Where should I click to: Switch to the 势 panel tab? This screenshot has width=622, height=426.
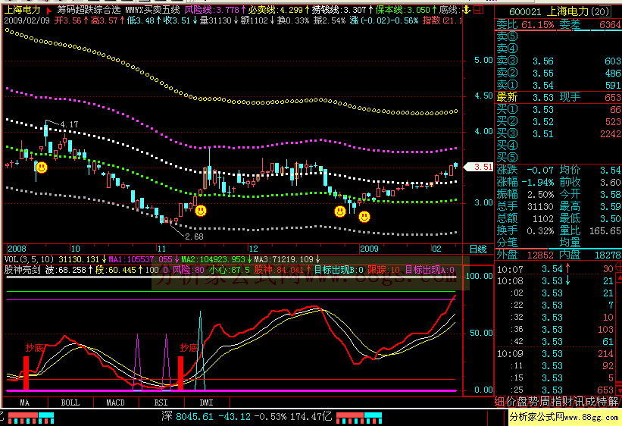click(x=534, y=402)
